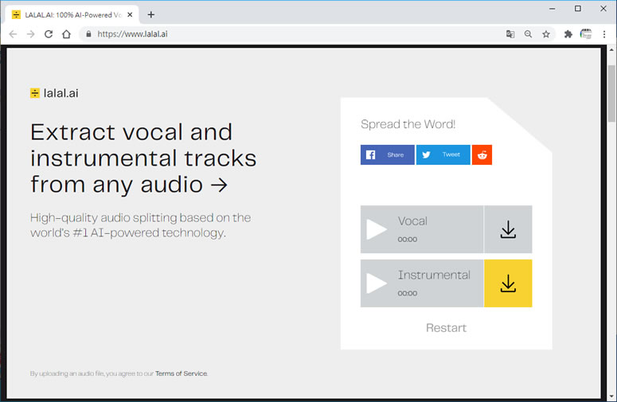Image resolution: width=617 pixels, height=402 pixels.
Task: Go forward in browser history
Action: point(31,34)
